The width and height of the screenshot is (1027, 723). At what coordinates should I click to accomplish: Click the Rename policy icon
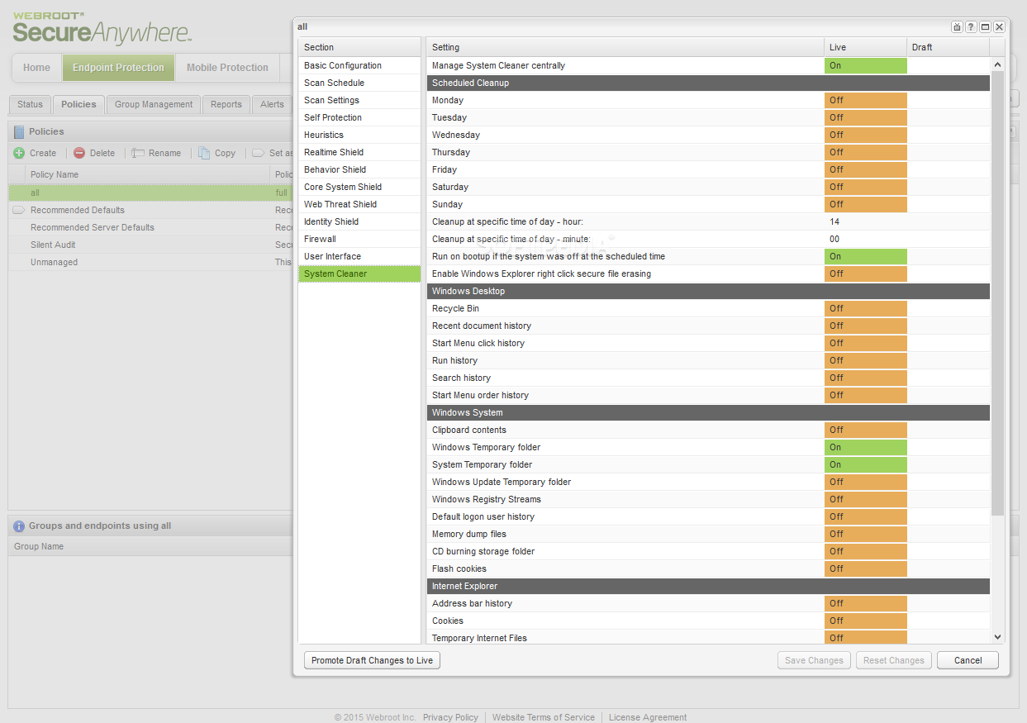tap(138, 153)
